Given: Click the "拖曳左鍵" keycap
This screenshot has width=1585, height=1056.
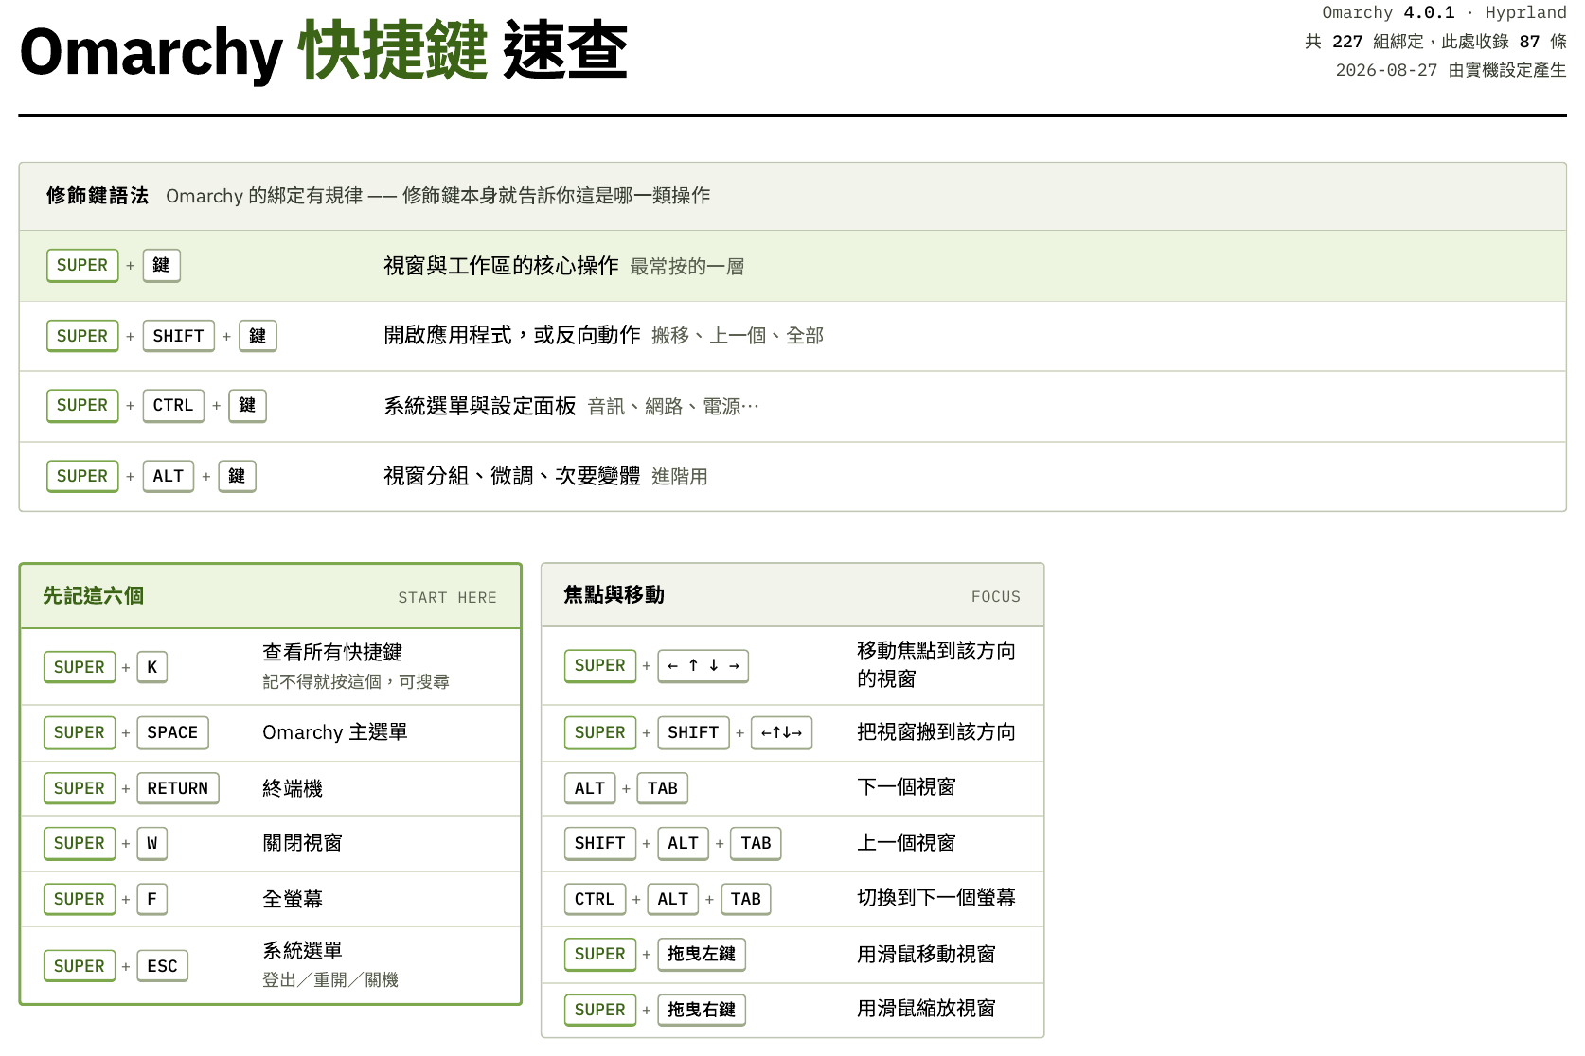Looking at the screenshot, I should 702,954.
